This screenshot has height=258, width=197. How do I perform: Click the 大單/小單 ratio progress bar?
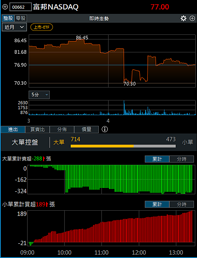click(123, 146)
